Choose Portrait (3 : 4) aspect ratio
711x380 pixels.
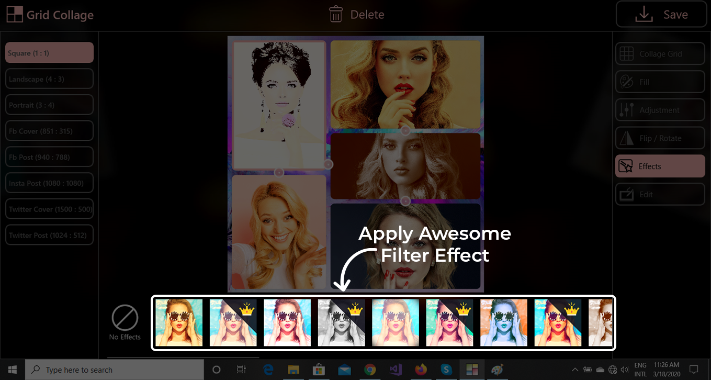[49, 105]
